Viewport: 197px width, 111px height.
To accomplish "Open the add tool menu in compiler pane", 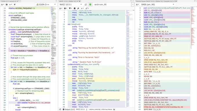I will click(x=87, y=8).
